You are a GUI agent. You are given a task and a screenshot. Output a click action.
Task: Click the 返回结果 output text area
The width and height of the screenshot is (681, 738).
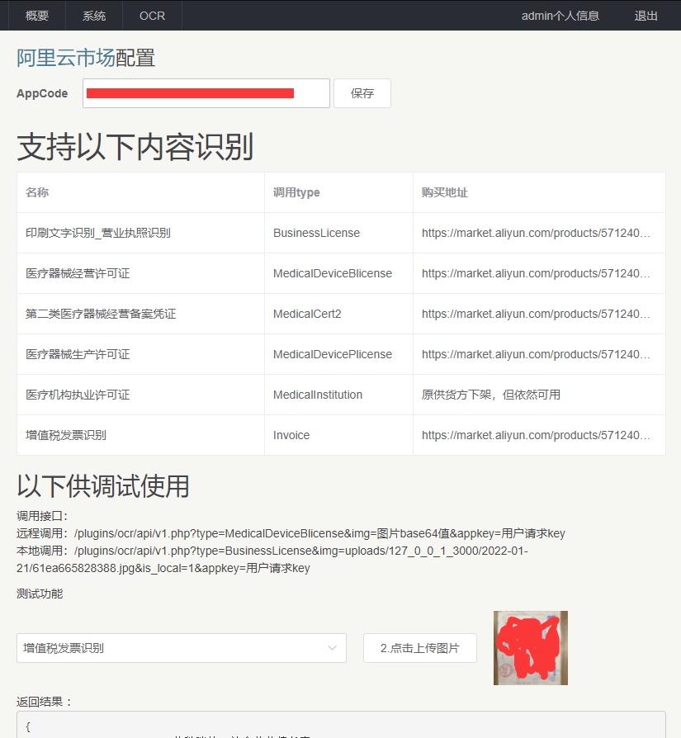pyautogui.click(x=341, y=725)
